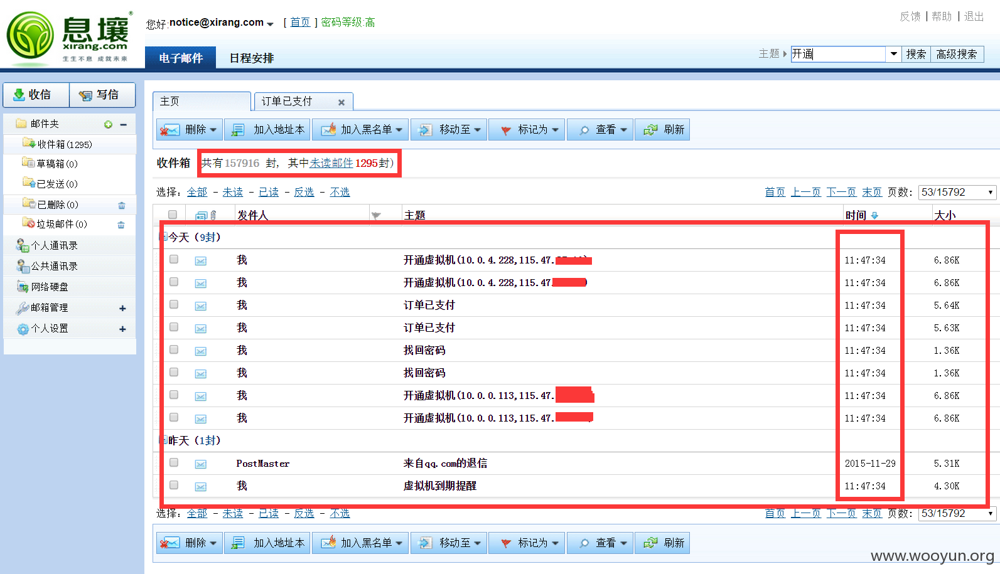Tick the select-all checkbox in the list header

[x=173, y=215]
